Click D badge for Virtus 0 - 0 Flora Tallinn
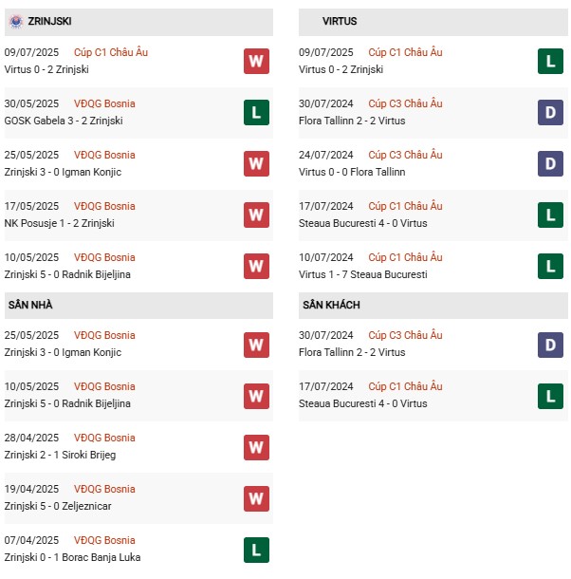Viewport: 571px width, 579px height. (550, 164)
